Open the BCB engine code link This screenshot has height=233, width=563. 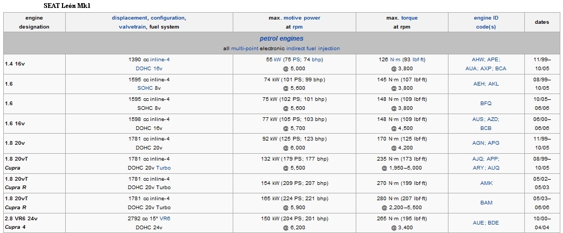click(x=486, y=128)
